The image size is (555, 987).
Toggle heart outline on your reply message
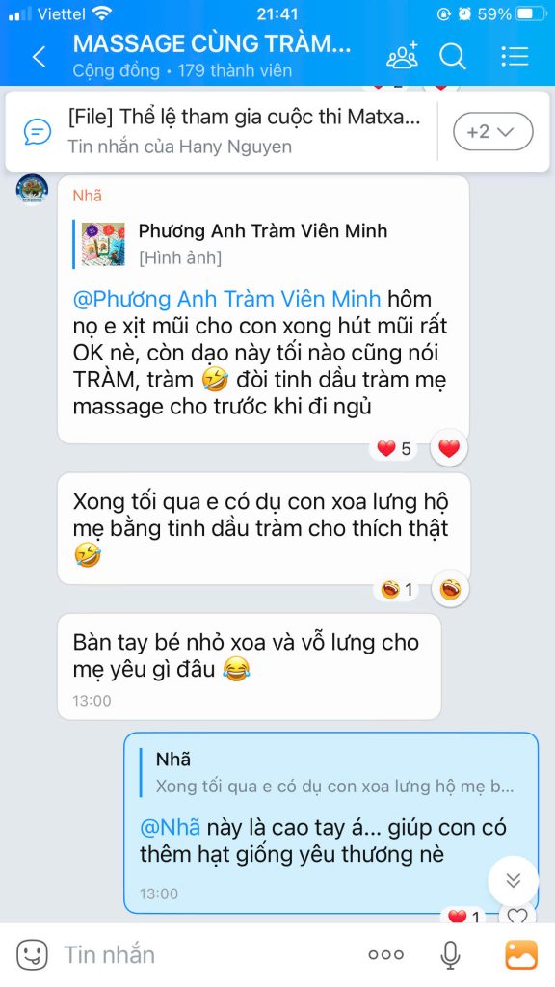(x=517, y=916)
